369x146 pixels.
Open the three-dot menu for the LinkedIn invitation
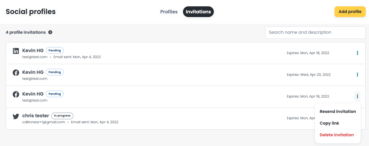tap(357, 53)
